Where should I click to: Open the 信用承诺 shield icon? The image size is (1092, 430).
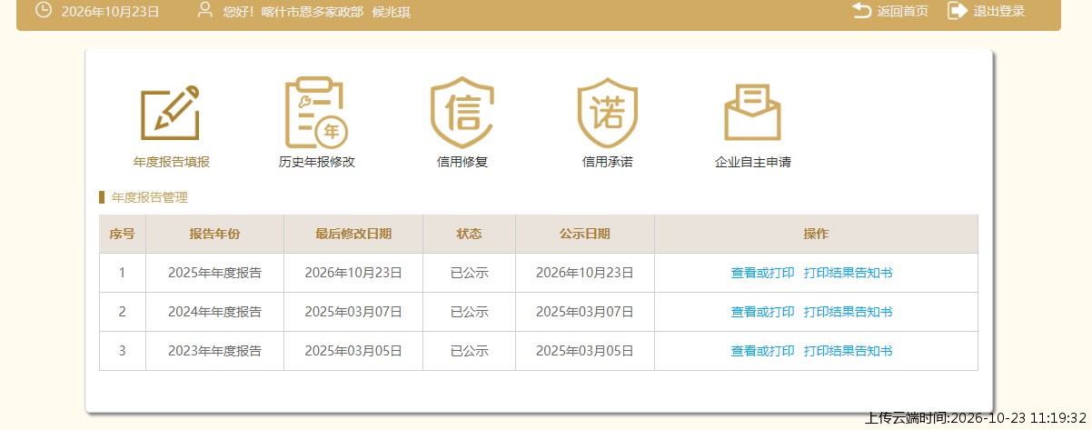tap(608, 113)
